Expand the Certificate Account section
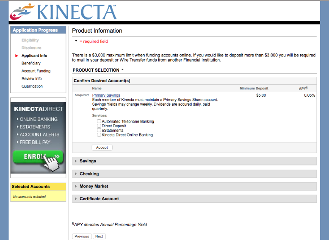Image resolution: width=329 pixels, height=240 pixels. pyautogui.click(x=194, y=198)
